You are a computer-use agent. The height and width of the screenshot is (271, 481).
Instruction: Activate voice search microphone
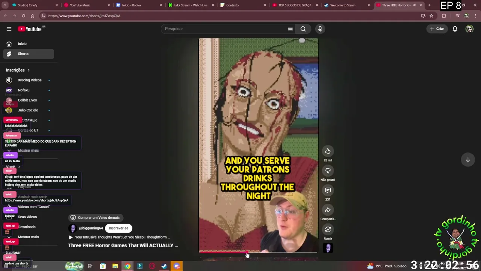pyautogui.click(x=320, y=29)
